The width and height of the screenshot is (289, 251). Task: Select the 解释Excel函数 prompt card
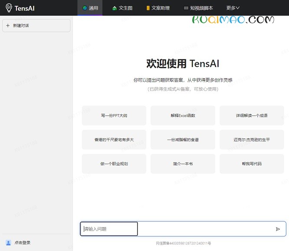[x=183, y=116]
